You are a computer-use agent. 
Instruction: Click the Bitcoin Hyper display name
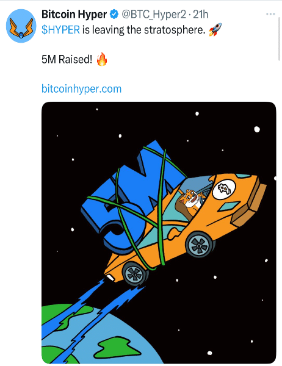point(74,15)
